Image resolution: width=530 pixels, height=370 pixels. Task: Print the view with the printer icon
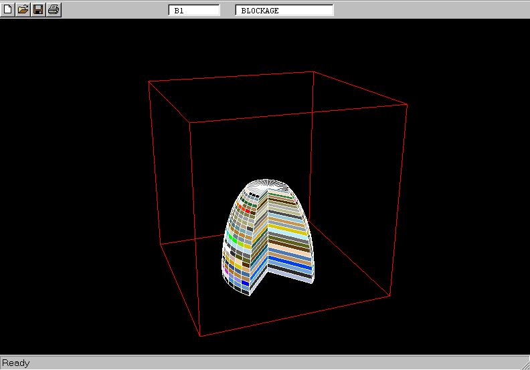[x=54, y=10]
